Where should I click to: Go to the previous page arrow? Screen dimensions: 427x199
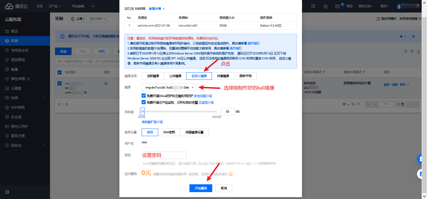(x=375, y=104)
